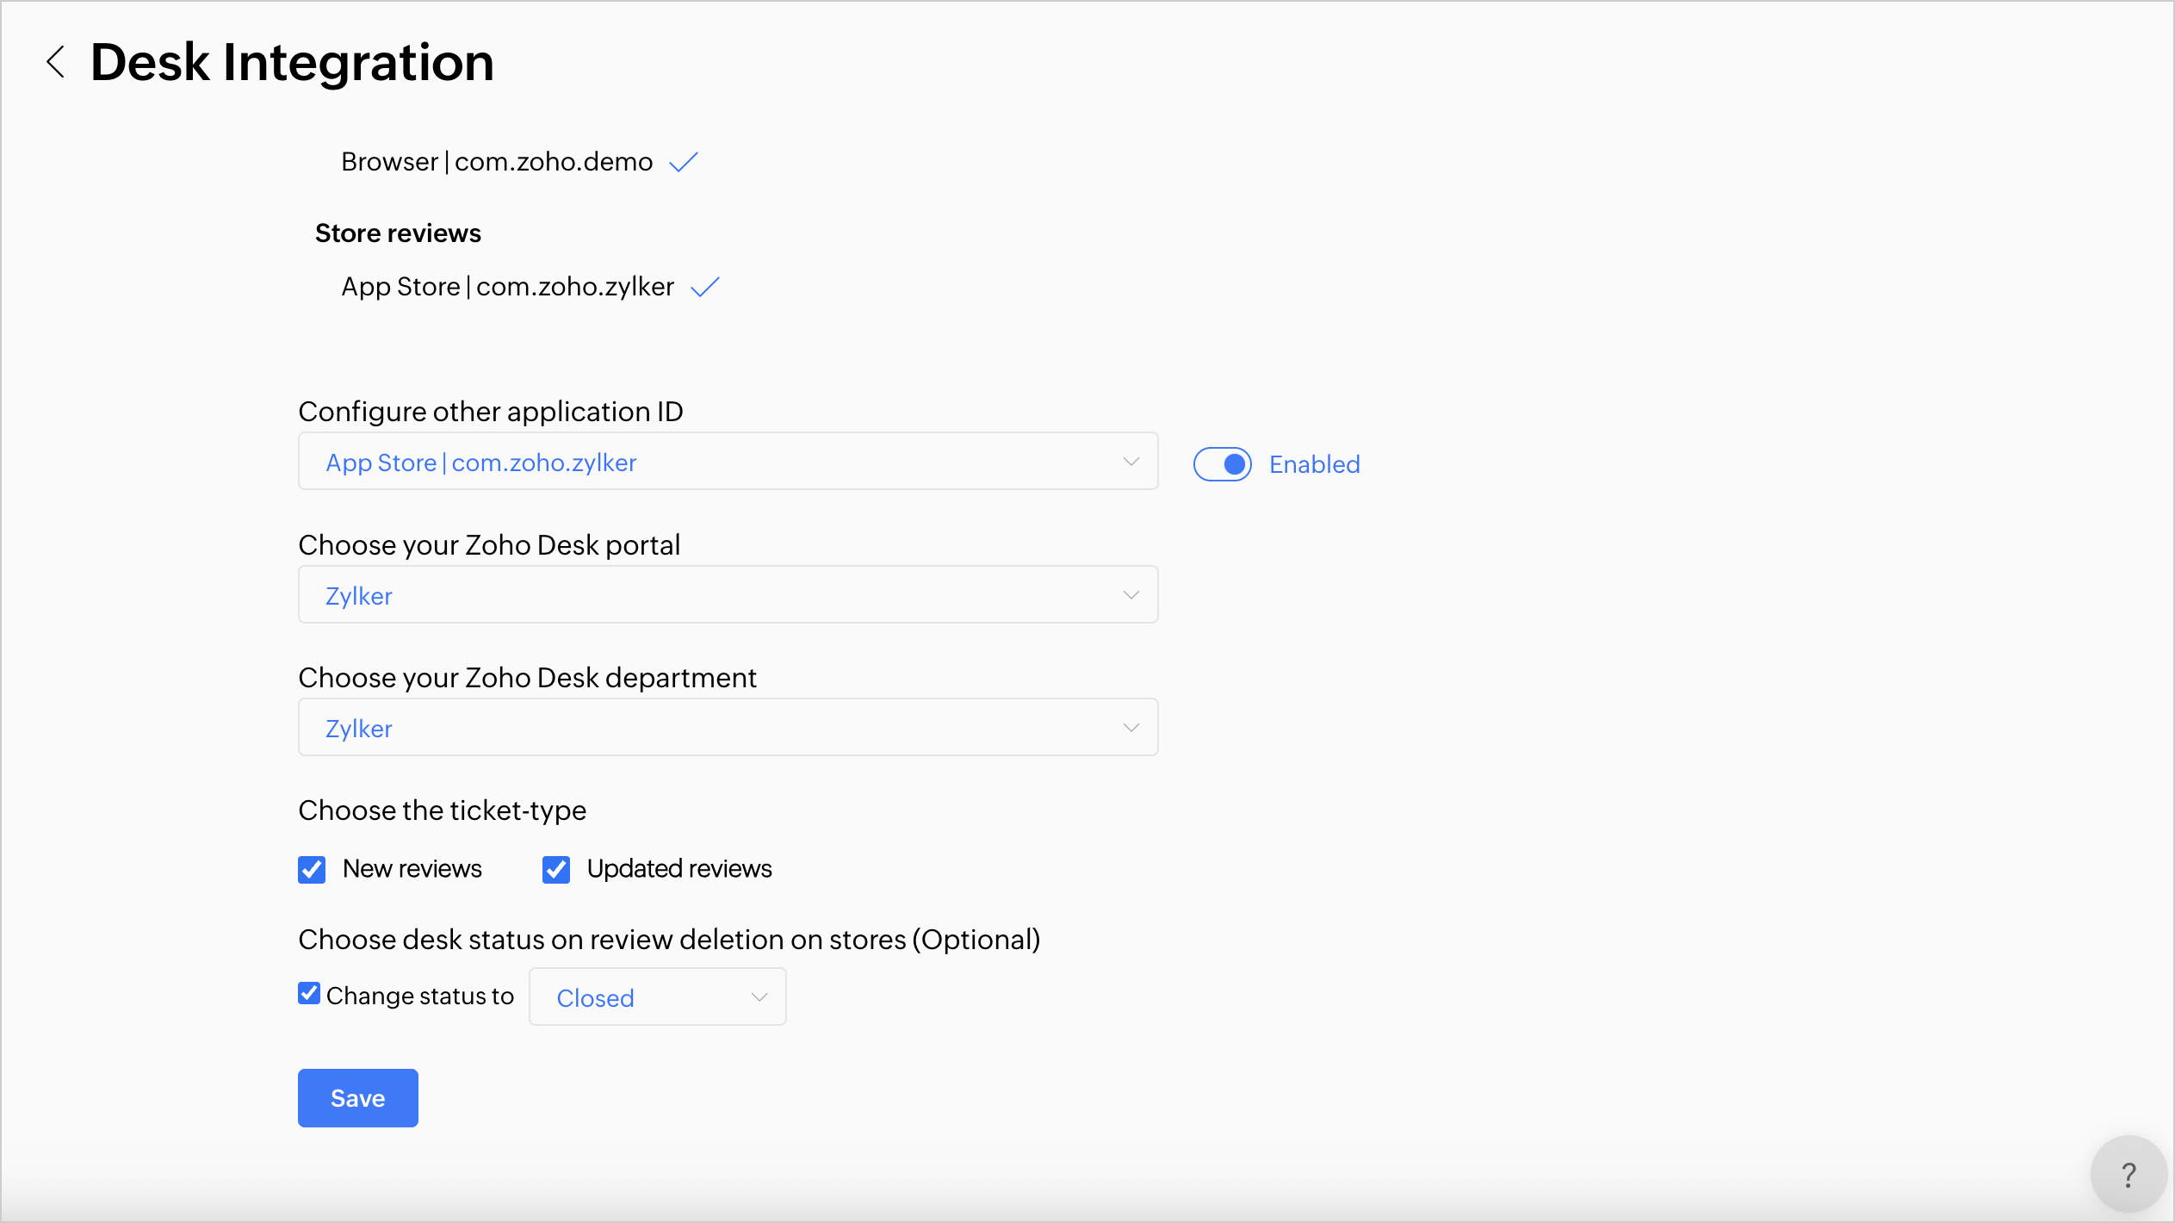The image size is (2175, 1223).
Task: Click the checkmark next to Browser com.zoho.demo
Action: pyautogui.click(x=684, y=162)
